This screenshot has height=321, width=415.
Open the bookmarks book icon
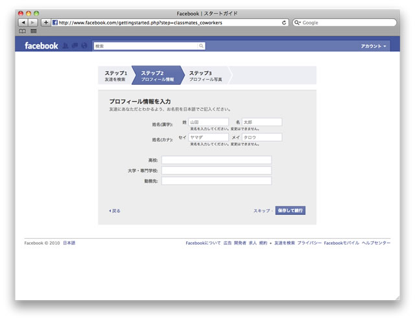coord(23,31)
